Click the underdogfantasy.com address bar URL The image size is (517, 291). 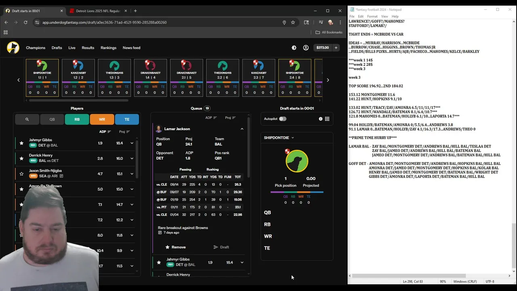[105, 22]
